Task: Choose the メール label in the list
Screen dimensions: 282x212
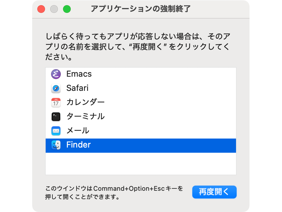Action: [x=78, y=130]
